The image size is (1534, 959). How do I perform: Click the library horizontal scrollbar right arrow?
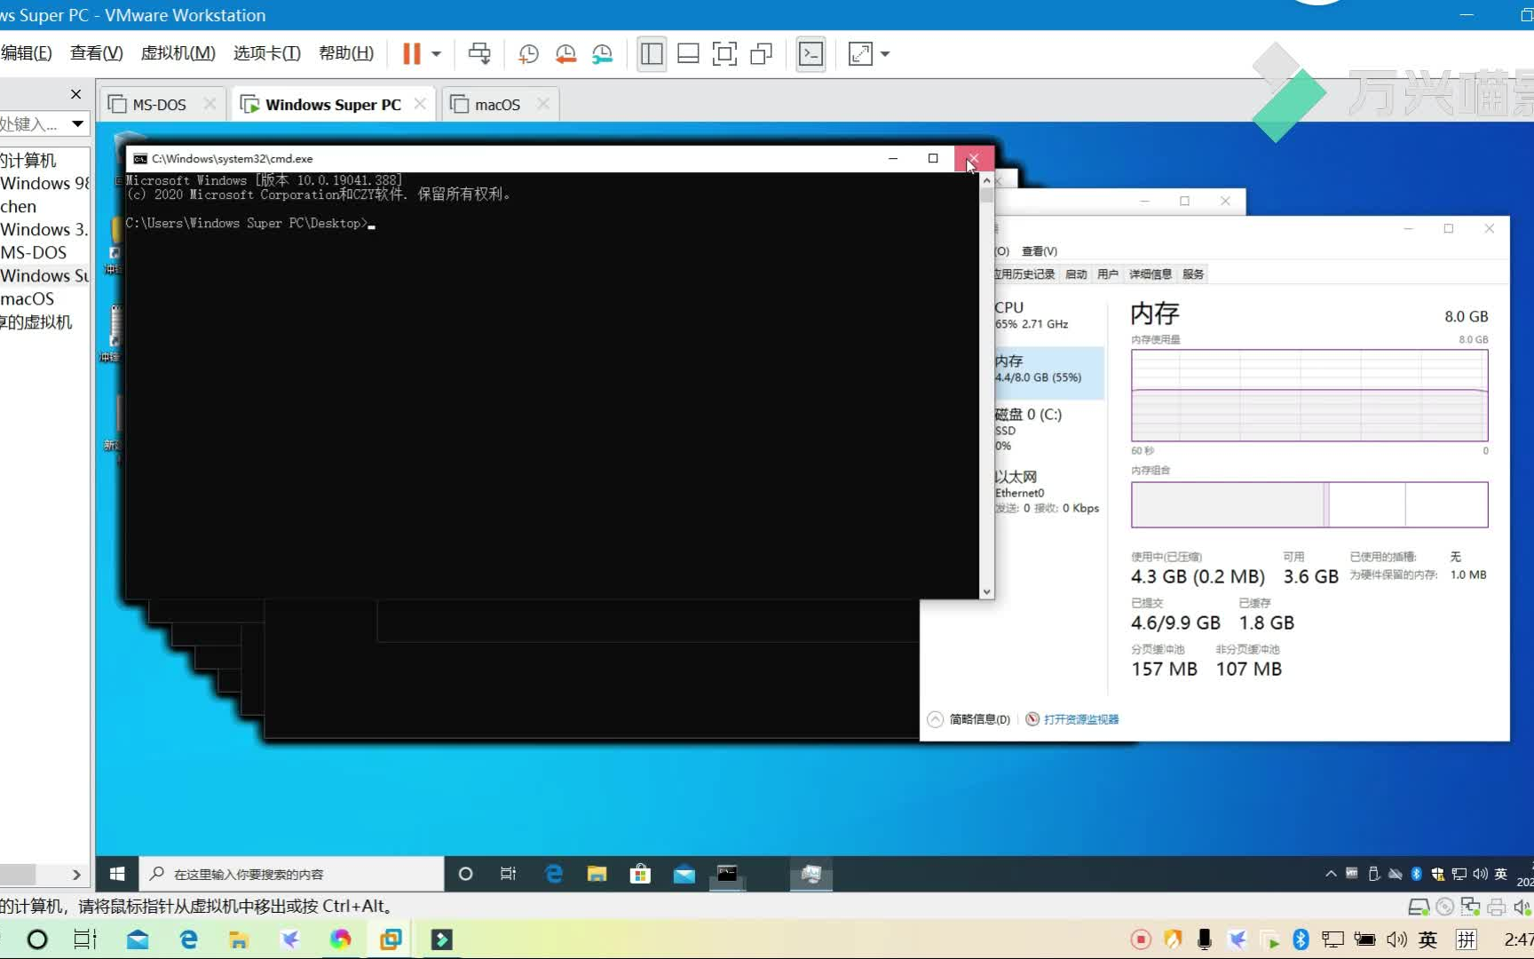[x=76, y=875]
